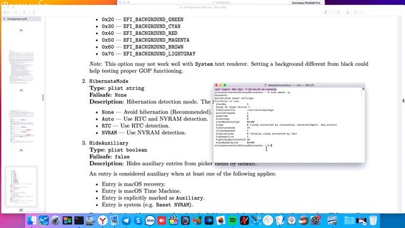The image size is (405, 228).
Task: Open the imo messenger dock icon
Action: (x=150, y=220)
